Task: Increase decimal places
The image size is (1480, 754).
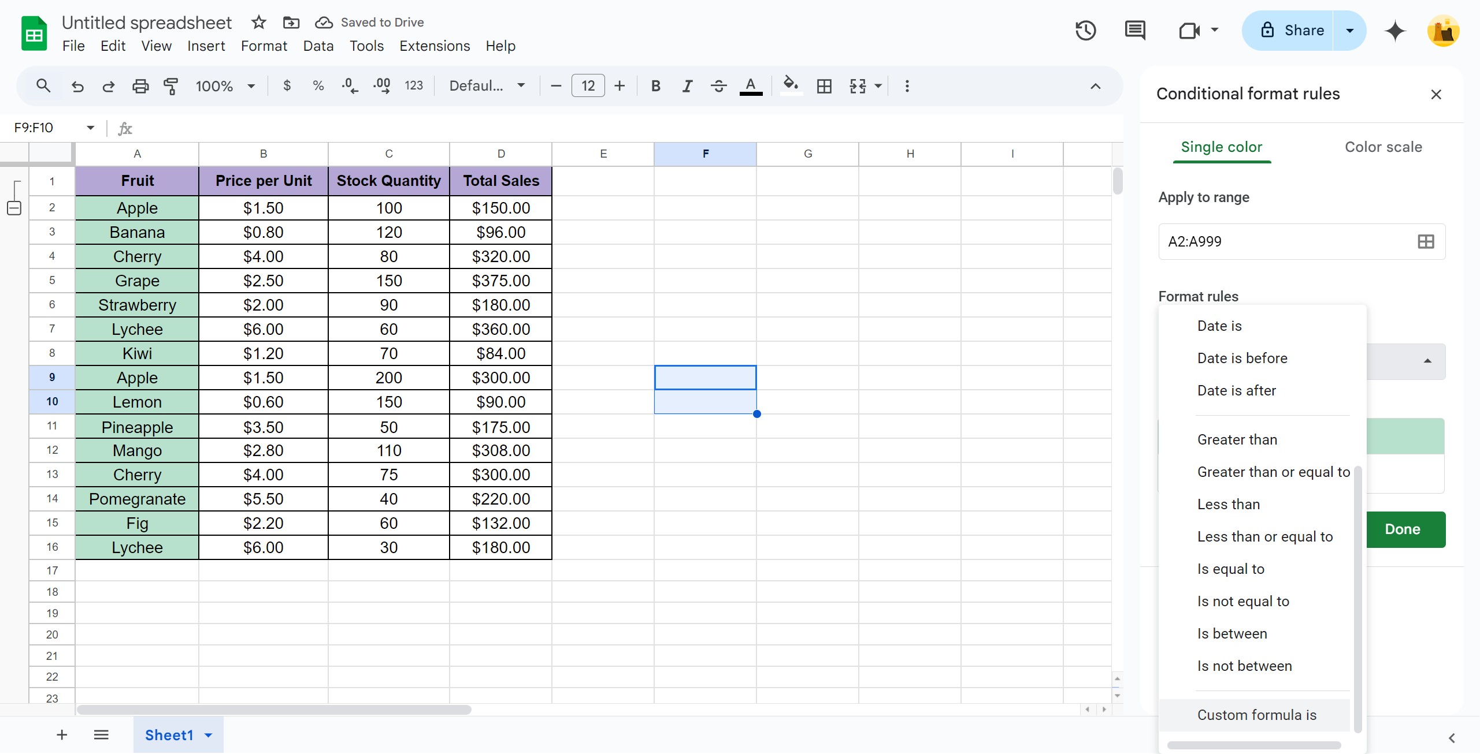Action: pos(381,86)
